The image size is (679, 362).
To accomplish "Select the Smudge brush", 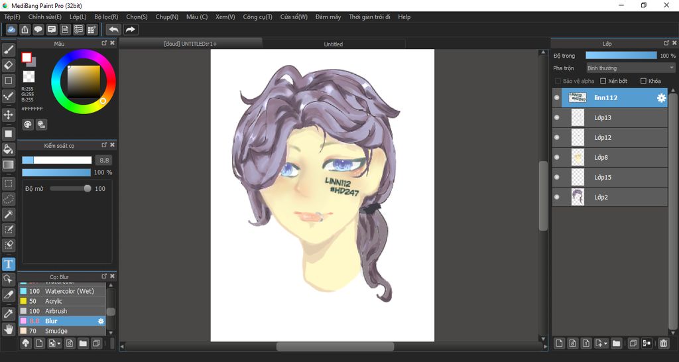I will coord(62,331).
